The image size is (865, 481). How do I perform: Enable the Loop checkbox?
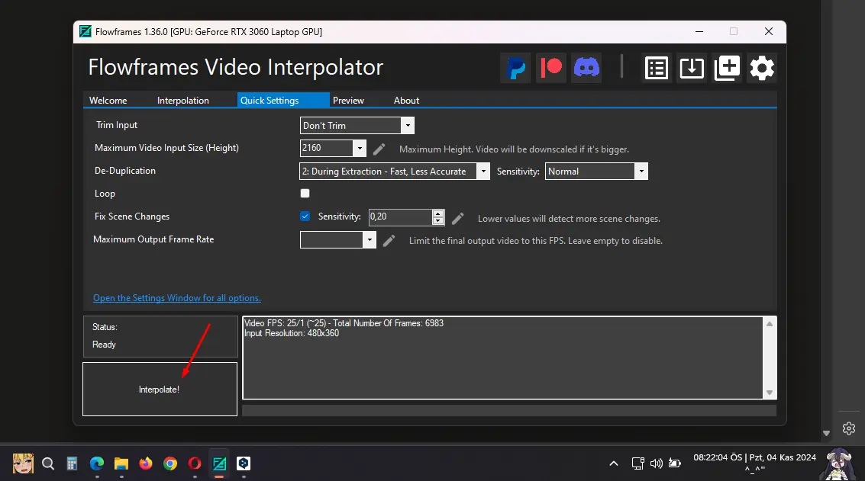point(305,194)
